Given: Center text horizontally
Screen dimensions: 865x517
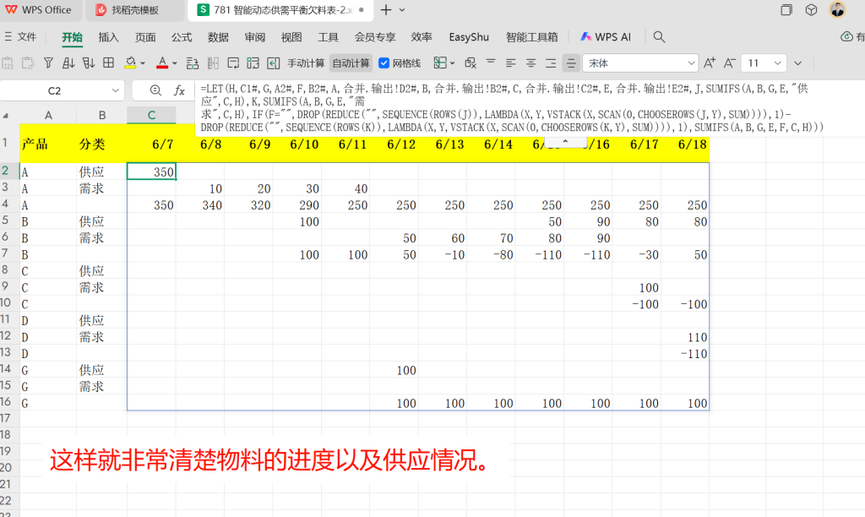Looking at the screenshot, I should 530,63.
